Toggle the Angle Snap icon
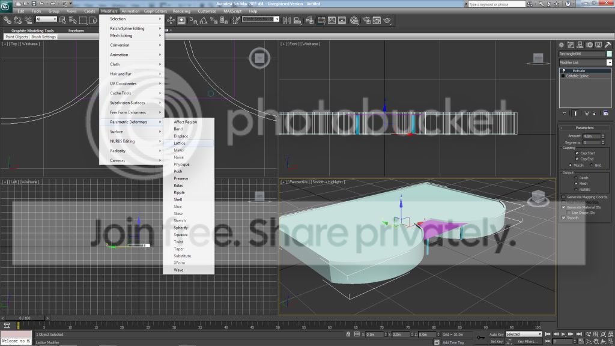Image resolution: width=615 pixels, height=346 pixels. point(204,20)
